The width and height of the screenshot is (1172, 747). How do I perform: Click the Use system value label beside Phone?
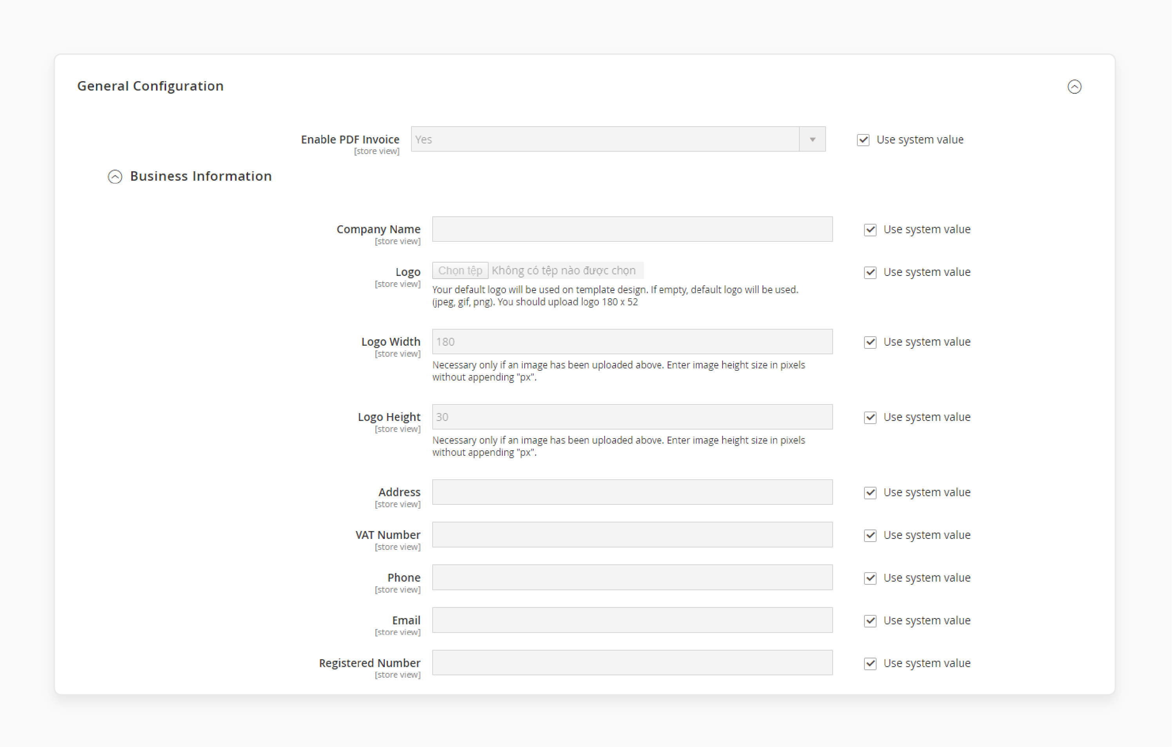(x=927, y=578)
